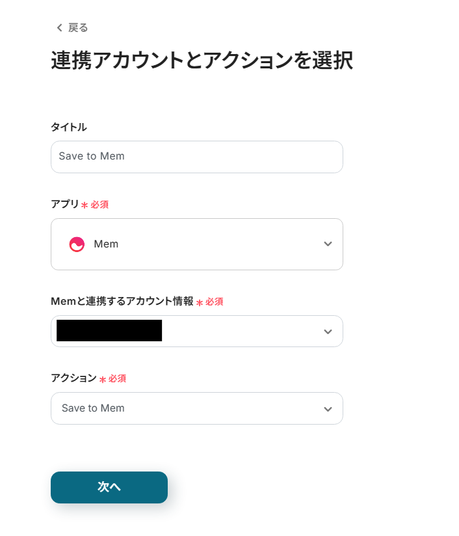Click the redacted account selection value
This screenshot has height=536, width=459.
tap(109, 331)
